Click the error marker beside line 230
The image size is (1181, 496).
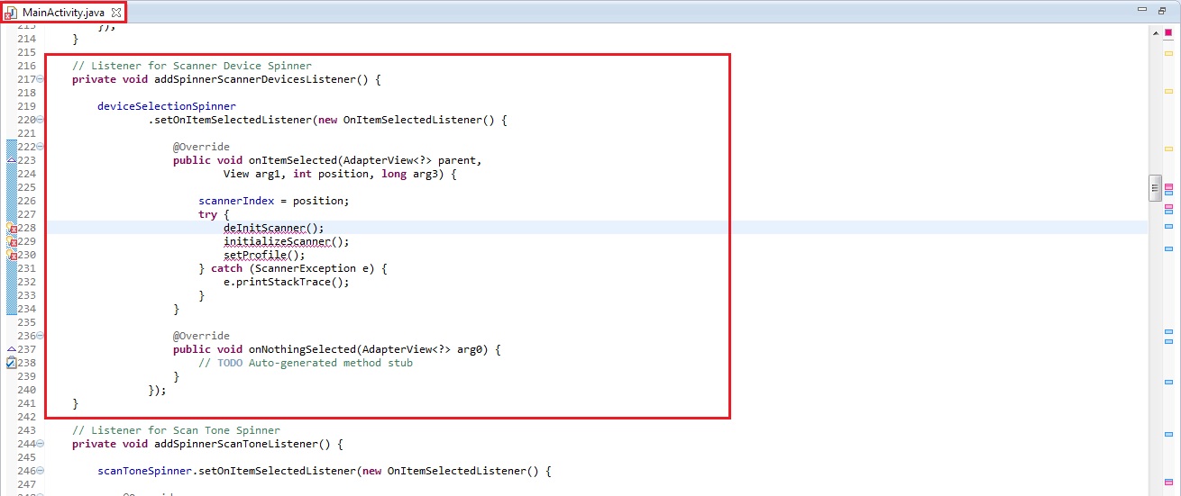12,256
